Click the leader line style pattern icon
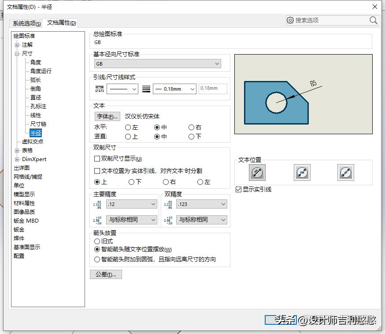Screen dimensions: 385x334 pos(99,88)
